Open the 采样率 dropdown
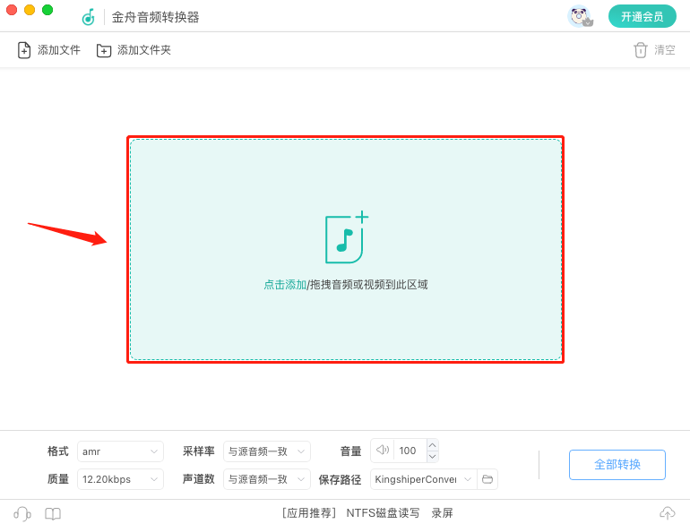Viewport: 690px width, 524px height. tap(267, 451)
